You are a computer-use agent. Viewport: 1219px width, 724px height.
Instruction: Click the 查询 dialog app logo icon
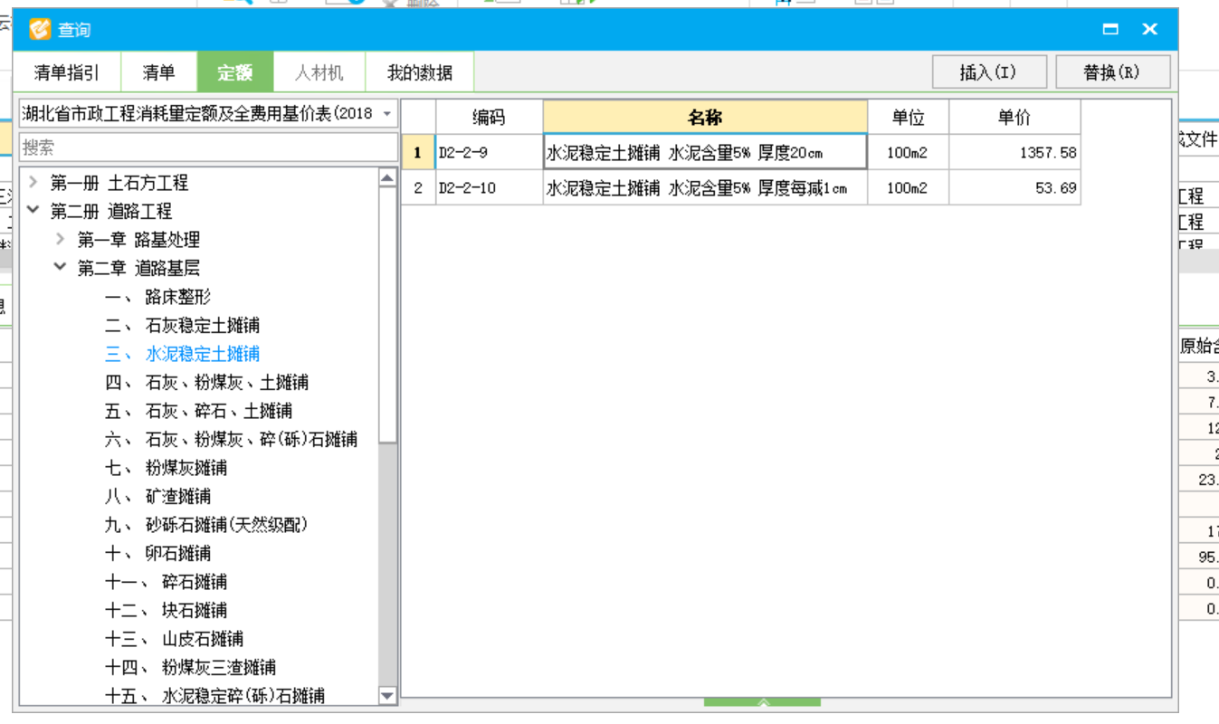click(x=39, y=29)
